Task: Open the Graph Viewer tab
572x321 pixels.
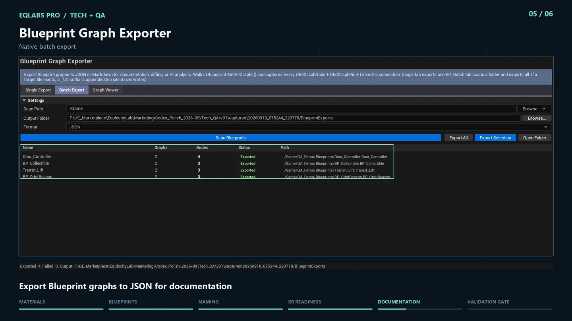Action: (105, 90)
